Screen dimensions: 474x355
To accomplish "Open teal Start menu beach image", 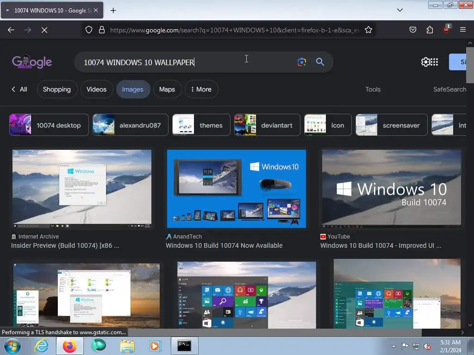I will (397, 294).
